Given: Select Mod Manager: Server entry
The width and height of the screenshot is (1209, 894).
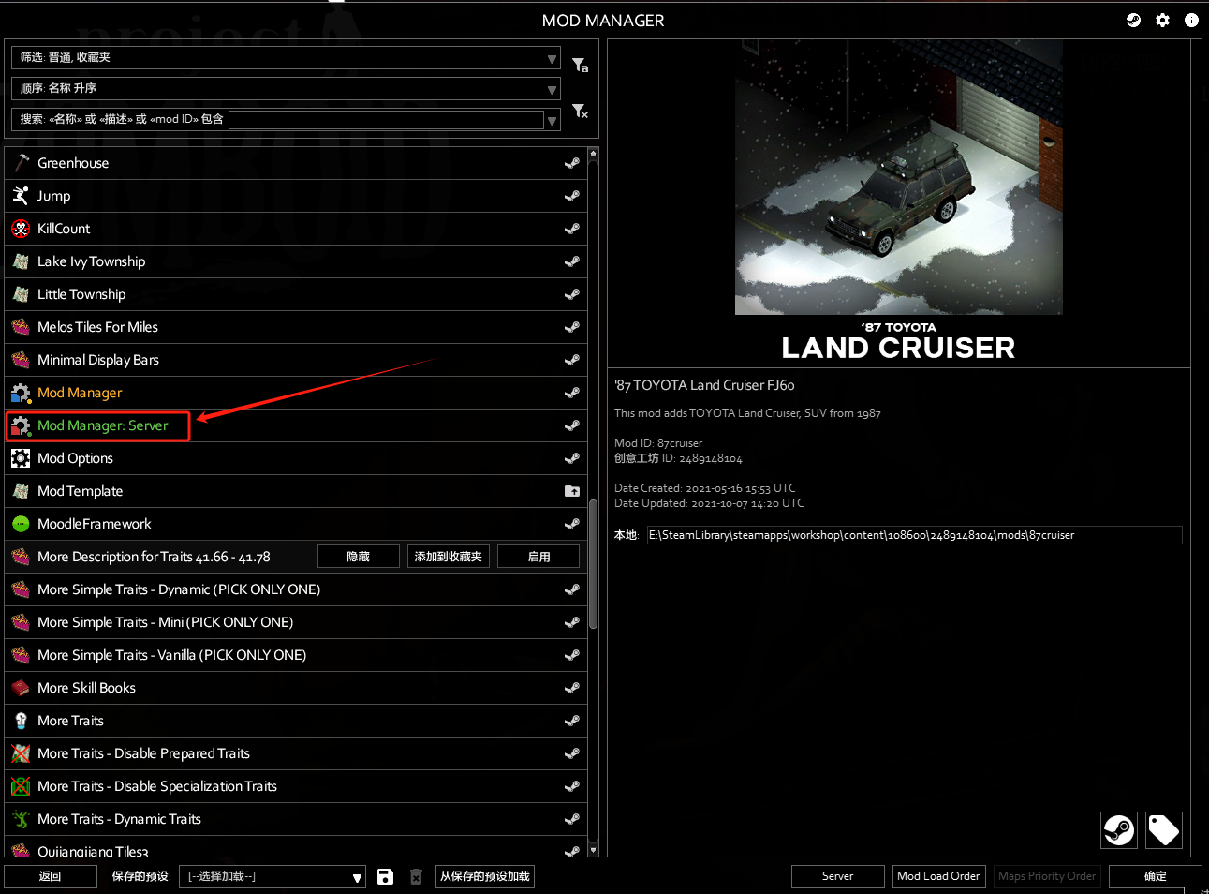Looking at the screenshot, I should [296, 425].
